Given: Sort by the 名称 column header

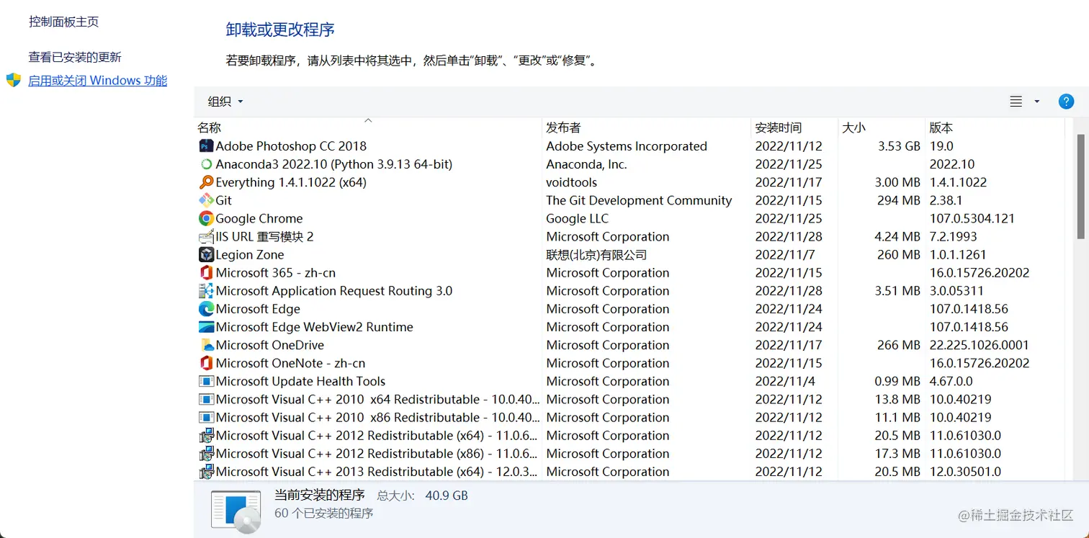Looking at the screenshot, I should pyautogui.click(x=369, y=127).
